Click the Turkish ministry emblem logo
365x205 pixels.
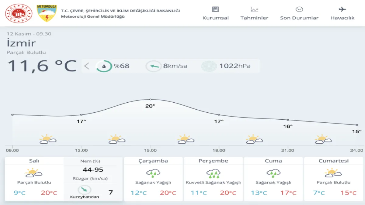pyautogui.click(x=19, y=13)
